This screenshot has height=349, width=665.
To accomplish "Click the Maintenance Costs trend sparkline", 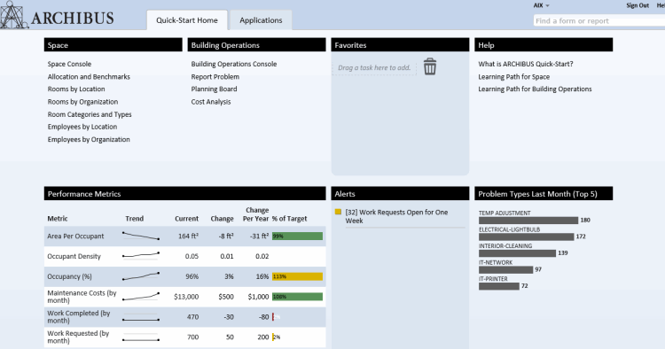I will coord(141,297).
